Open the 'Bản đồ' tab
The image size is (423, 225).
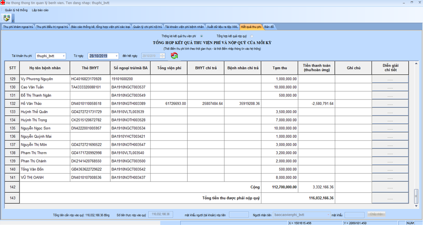269,27
